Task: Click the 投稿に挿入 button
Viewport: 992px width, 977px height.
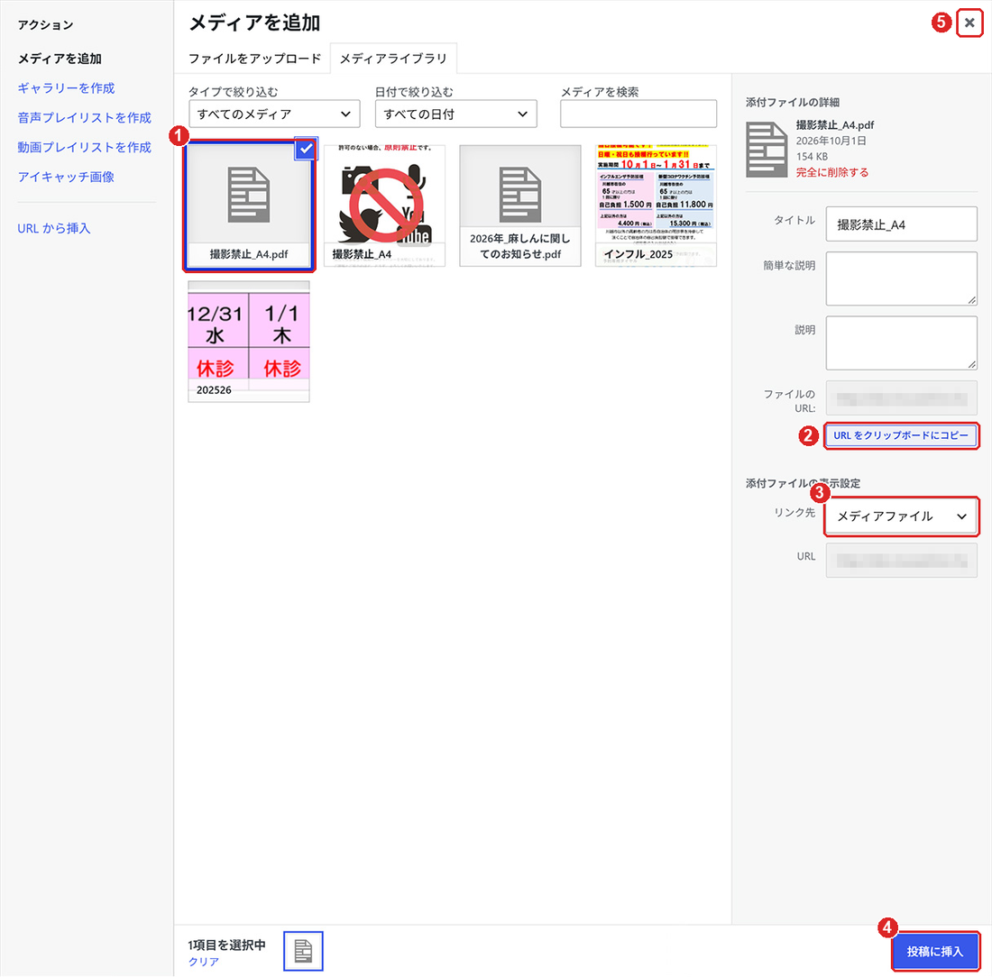Action: point(935,951)
